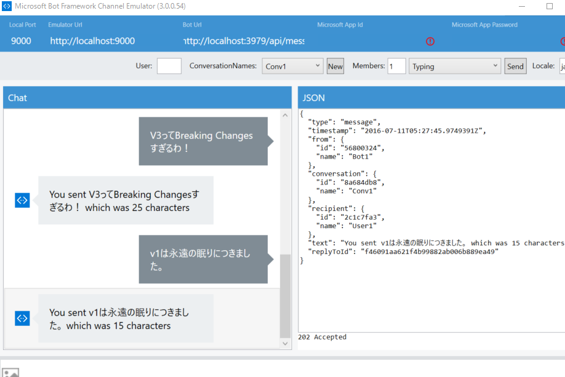Screen dimensions: 565x377
Task: Click the Bot Framework Emulator title bar icon
Action: (7, 6)
